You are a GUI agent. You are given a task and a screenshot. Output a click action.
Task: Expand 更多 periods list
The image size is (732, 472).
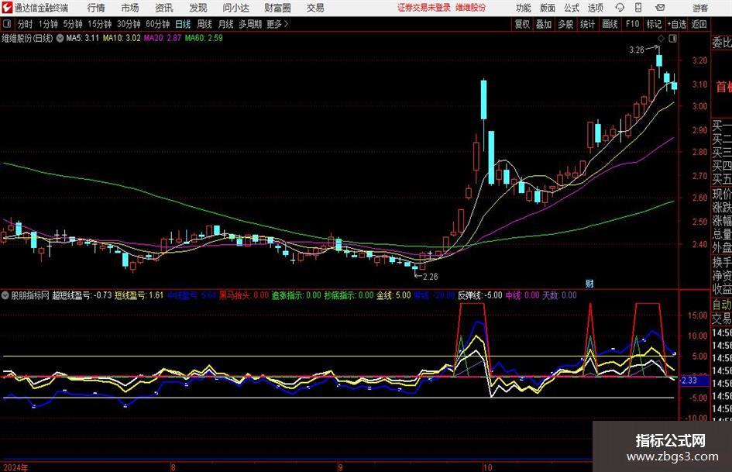pos(277,24)
